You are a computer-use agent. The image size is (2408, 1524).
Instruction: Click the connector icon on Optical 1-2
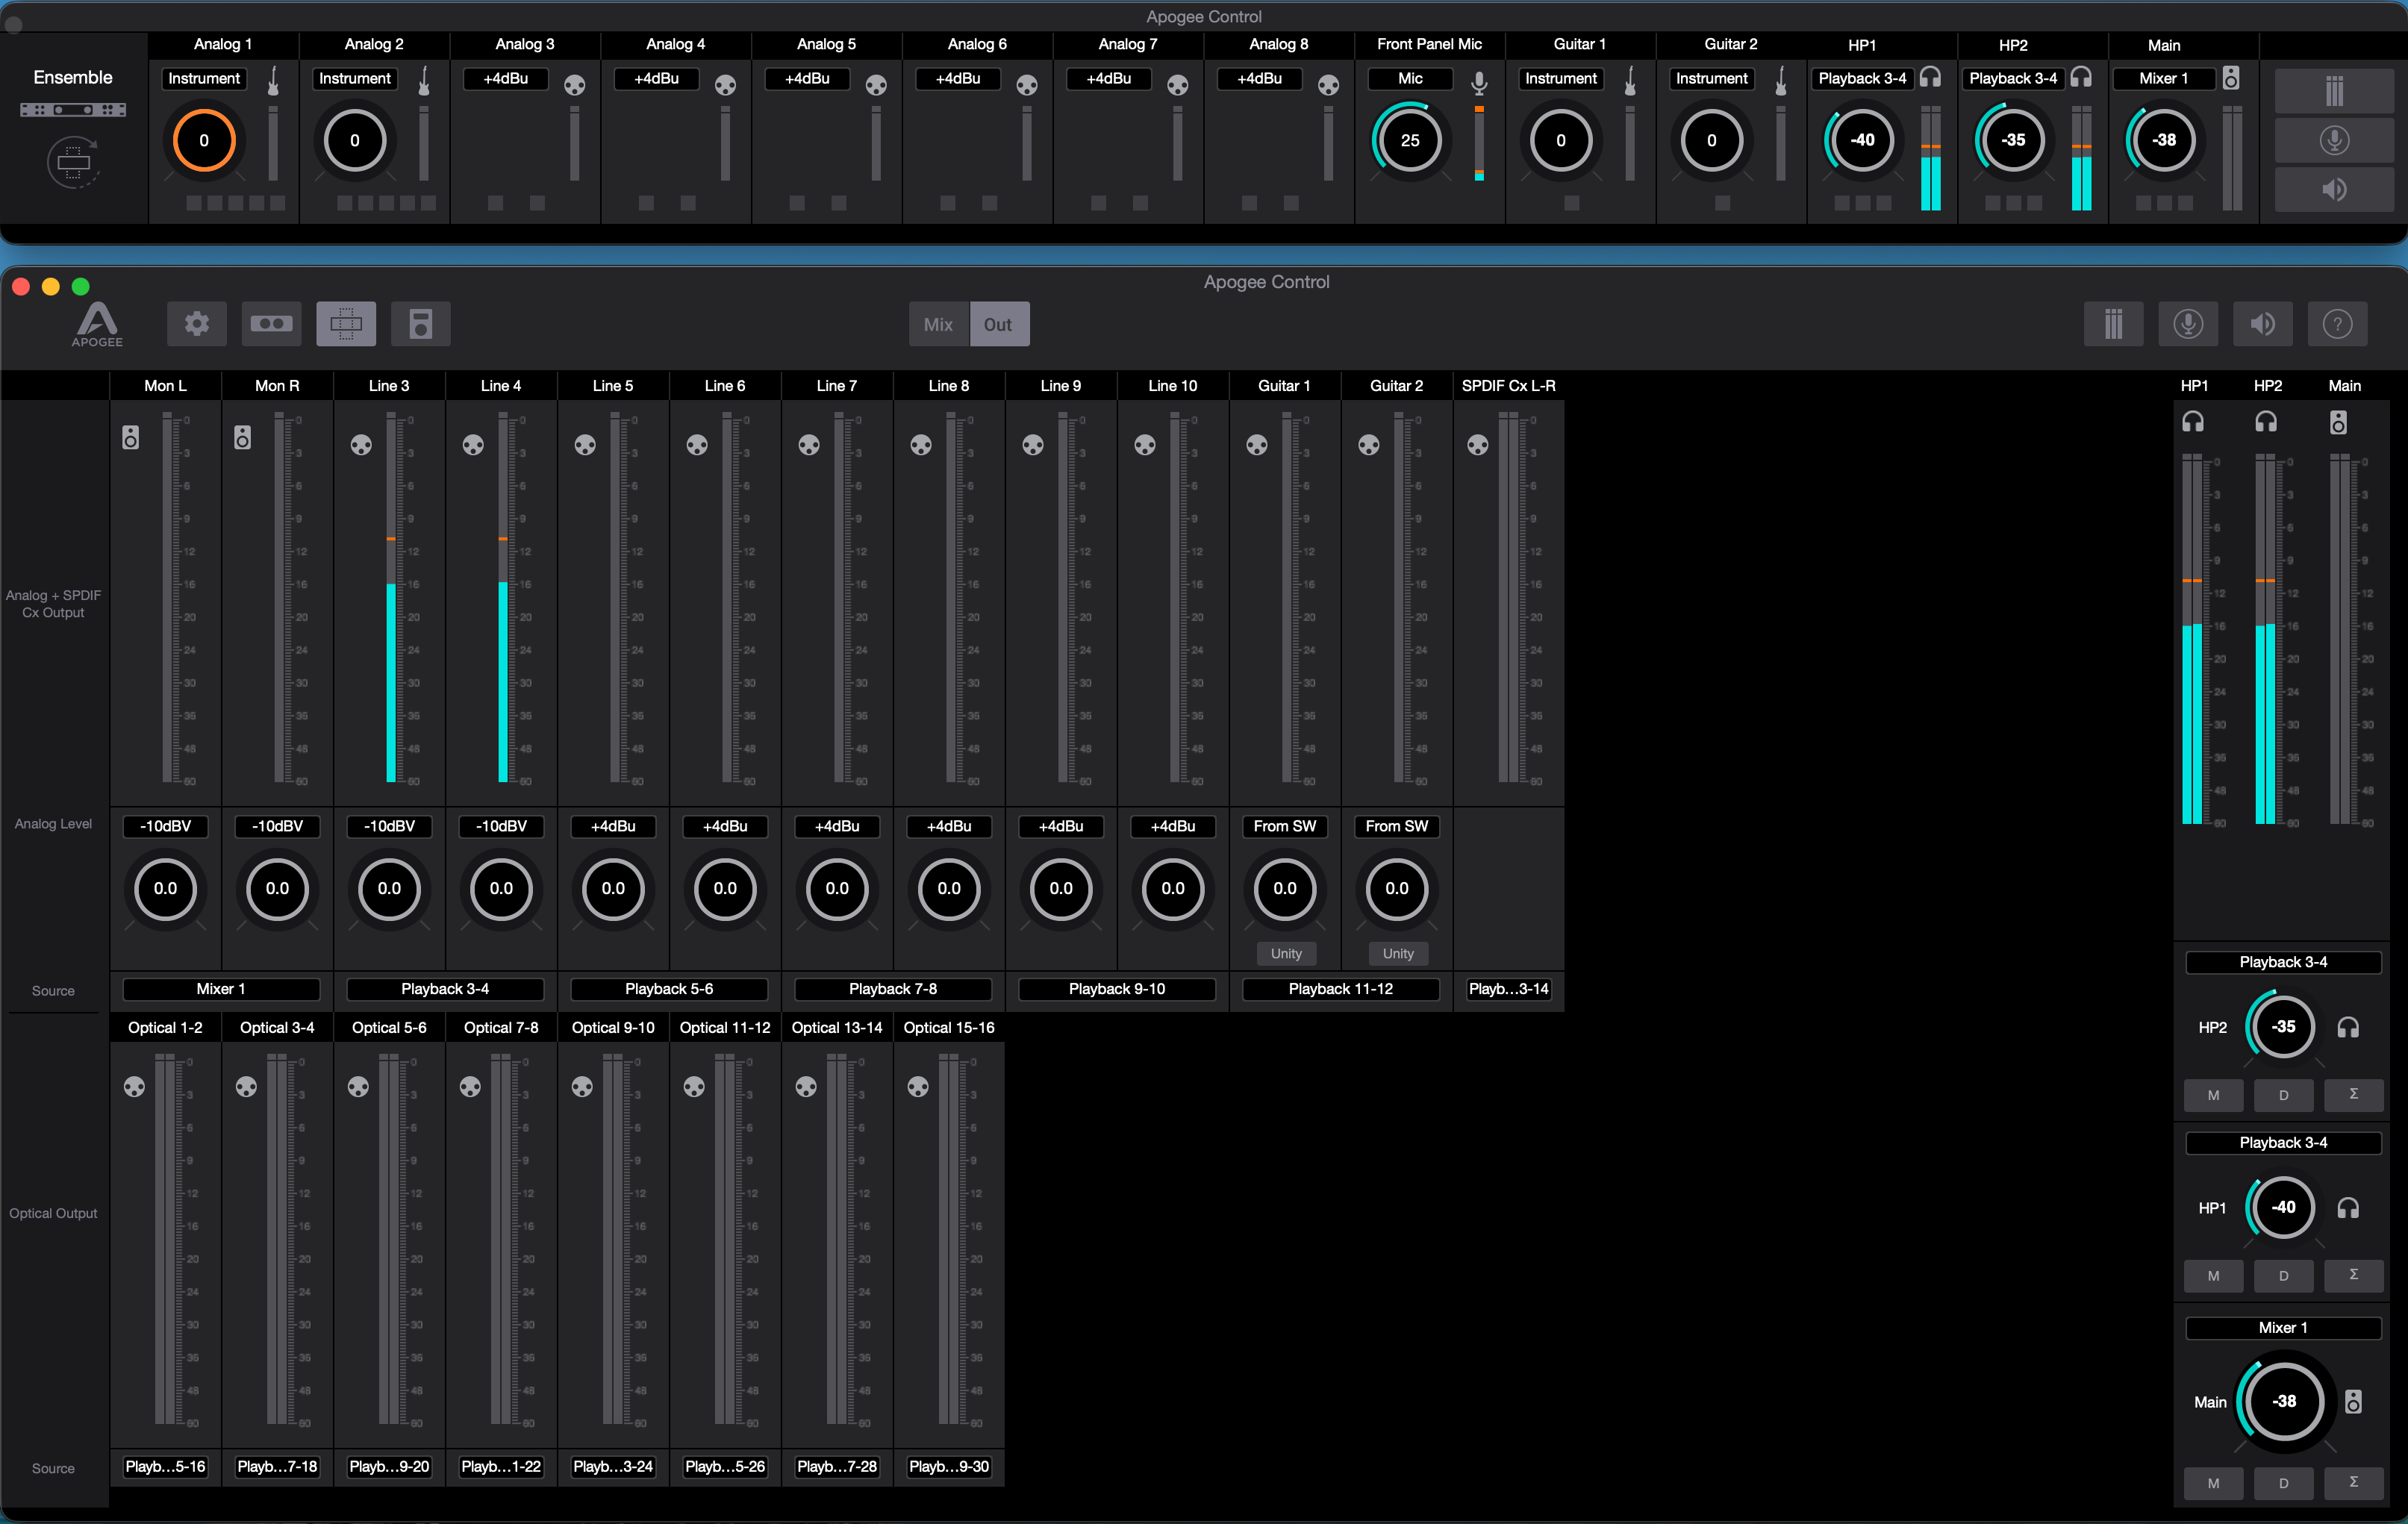coord(134,1087)
